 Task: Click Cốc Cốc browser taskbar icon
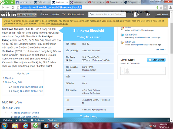tap(36, 126)
